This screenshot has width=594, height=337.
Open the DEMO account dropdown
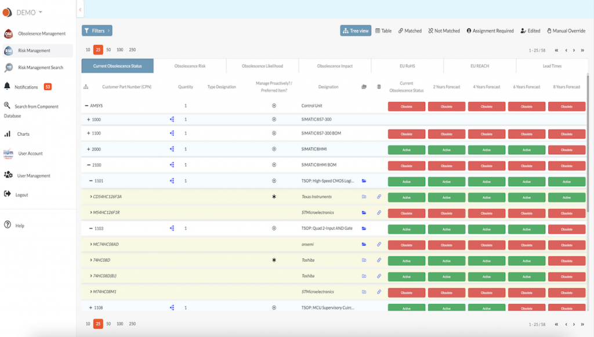(29, 12)
